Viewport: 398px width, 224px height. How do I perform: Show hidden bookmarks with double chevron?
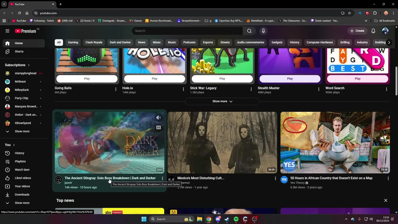tap(366, 21)
